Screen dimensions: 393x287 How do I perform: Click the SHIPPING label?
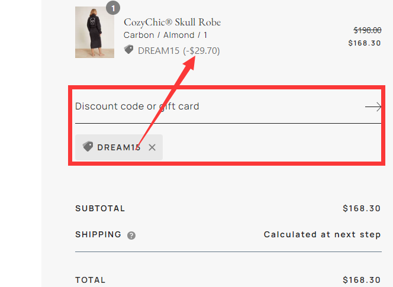click(98, 234)
